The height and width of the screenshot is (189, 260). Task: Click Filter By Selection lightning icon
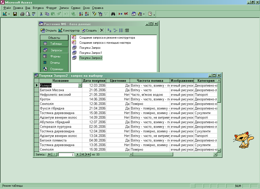click(x=94, y=14)
